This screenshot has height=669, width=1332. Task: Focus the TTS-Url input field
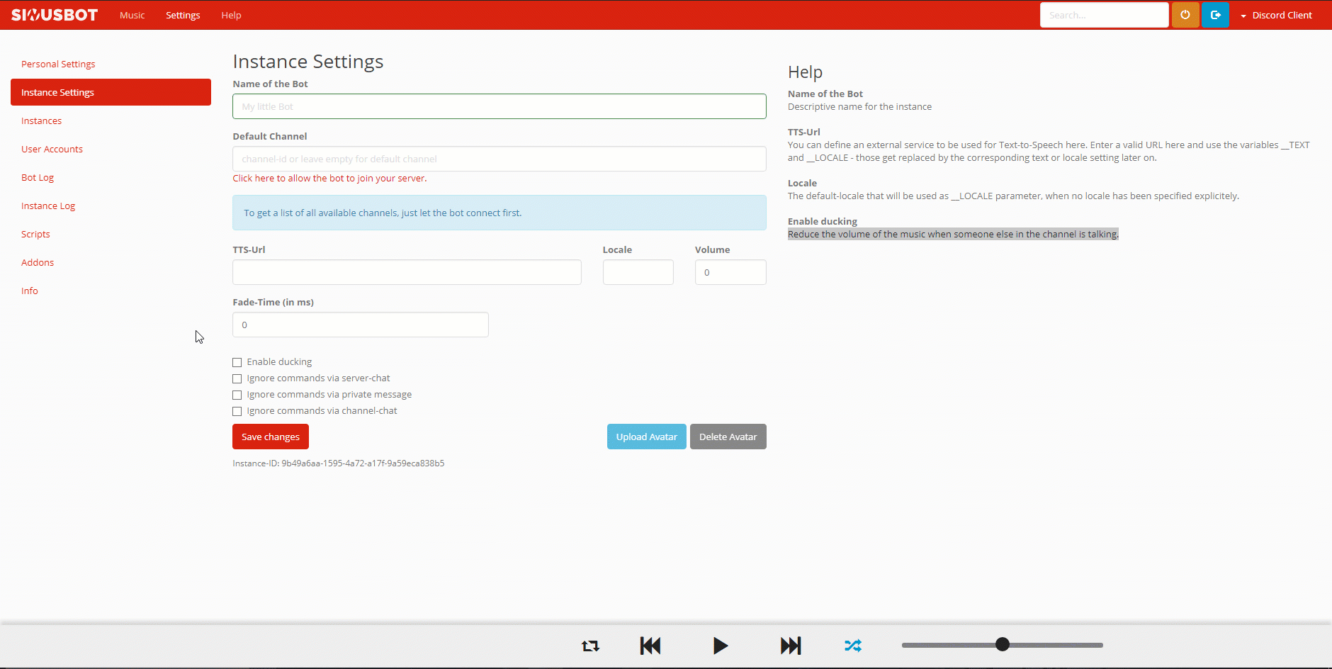click(x=407, y=272)
